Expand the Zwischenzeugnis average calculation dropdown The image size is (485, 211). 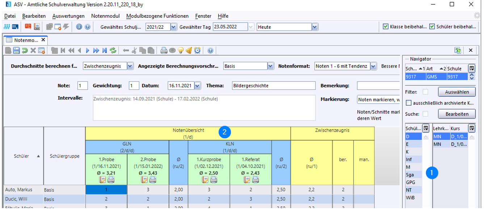(x=130, y=66)
